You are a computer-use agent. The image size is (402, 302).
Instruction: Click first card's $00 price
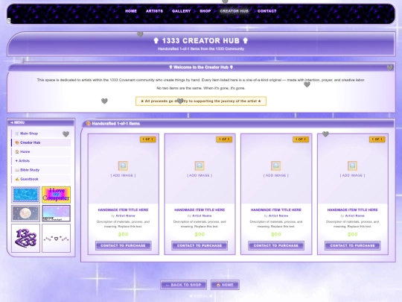123,234
